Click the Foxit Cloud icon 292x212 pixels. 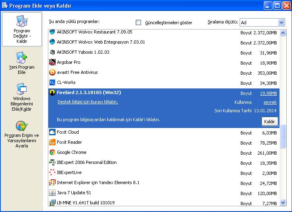52,132
